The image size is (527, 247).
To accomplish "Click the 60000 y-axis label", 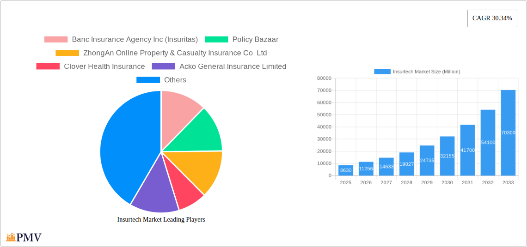I will [x=325, y=102].
